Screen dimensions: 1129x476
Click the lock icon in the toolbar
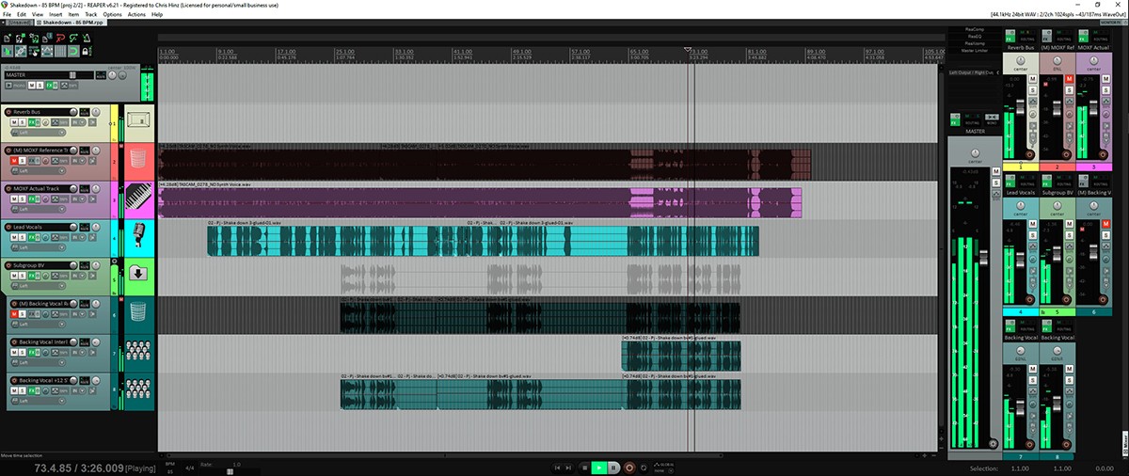tap(87, 52)
